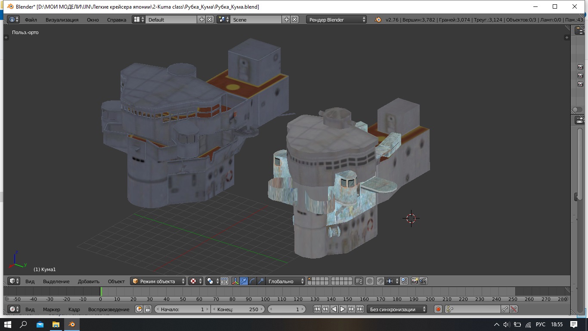
Task: Open the Глобально orientation dropdown
Action: (x=285, y=281)
